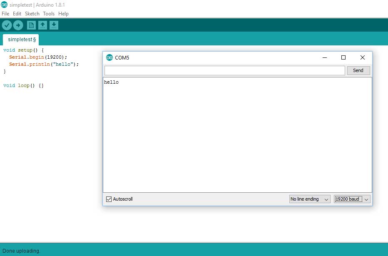This screenshot has width=388, height=256.
Task: Click the COM5 window title text
Action: point(122,57)
